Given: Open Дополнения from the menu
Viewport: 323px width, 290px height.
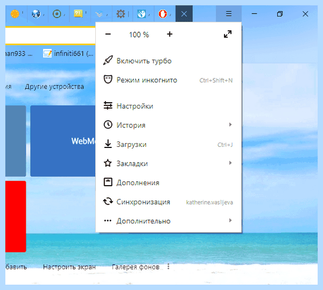Looking at the screenshot, I should tap(168, 182).
